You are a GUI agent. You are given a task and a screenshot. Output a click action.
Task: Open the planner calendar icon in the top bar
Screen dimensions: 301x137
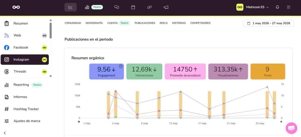[133, 7]
